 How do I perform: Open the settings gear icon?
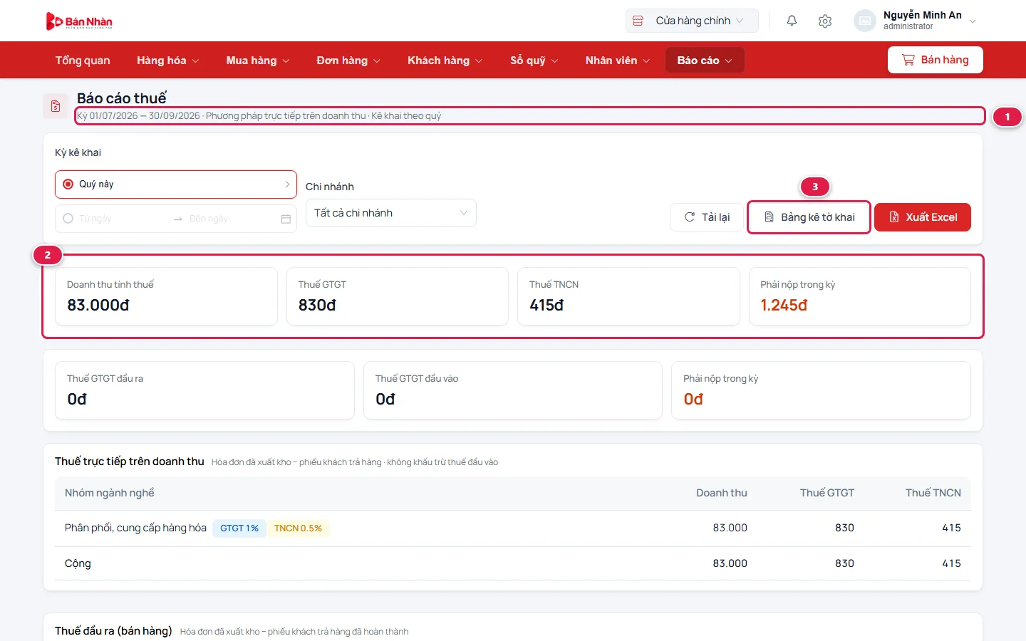(x=825, y=21)
